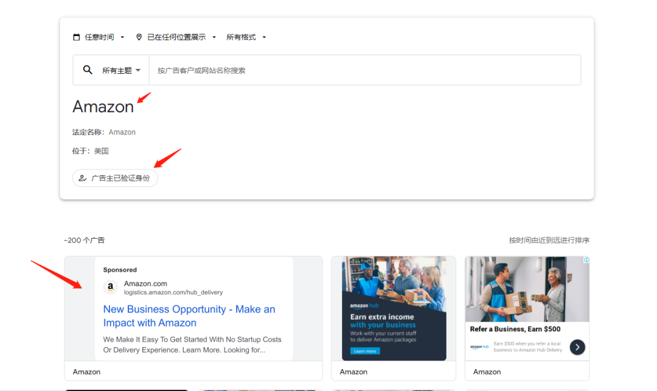
Task: Click the calendar icon beside 任意时间 filter
Action: [x=77, y=37]
